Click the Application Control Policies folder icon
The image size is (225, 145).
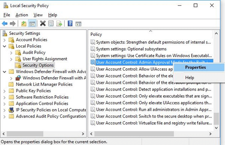point(11,103)
